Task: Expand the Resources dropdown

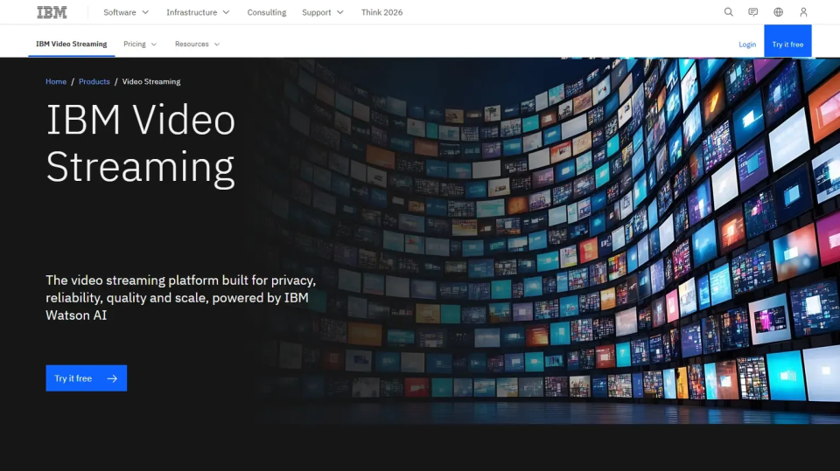Action: (197, 44)
